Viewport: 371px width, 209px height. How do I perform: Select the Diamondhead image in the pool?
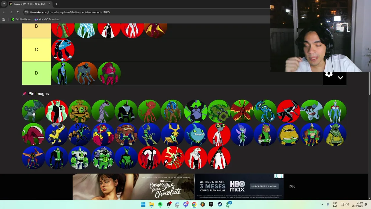[57, 111]
